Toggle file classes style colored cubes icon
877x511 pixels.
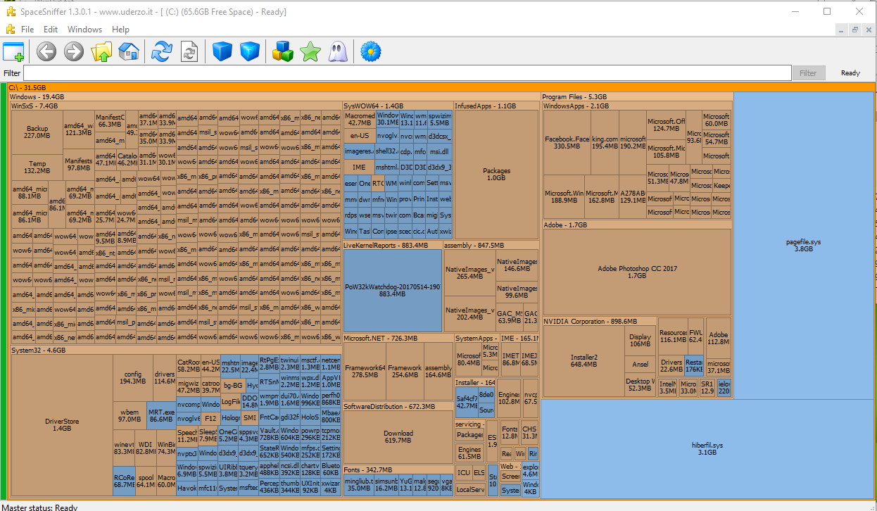[x=283, y=51]
